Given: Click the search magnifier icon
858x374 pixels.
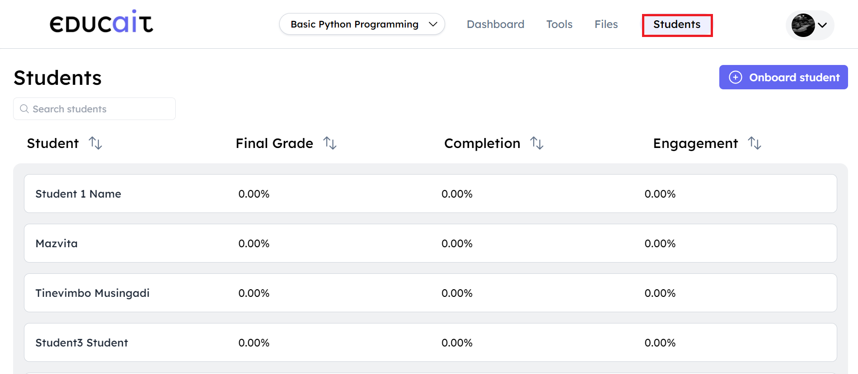Looking at the screenshot, I should click(x=24, y=109).
